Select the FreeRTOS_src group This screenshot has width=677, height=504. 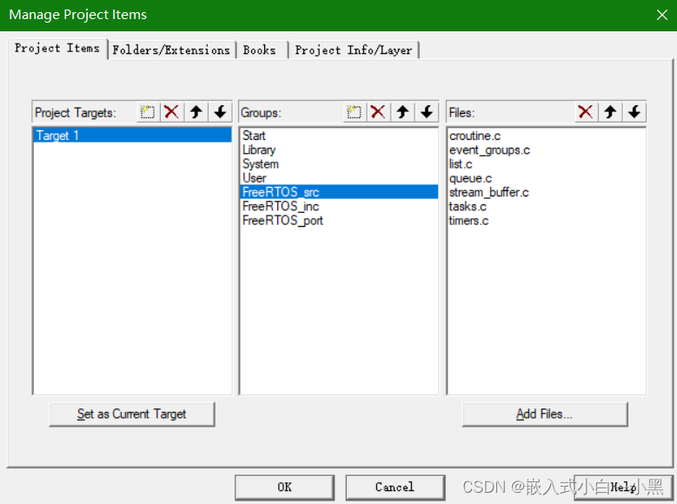click(339, 192)
